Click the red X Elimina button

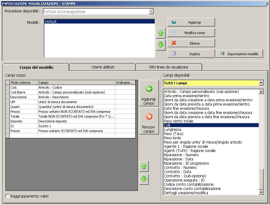[x=191, y=43]
